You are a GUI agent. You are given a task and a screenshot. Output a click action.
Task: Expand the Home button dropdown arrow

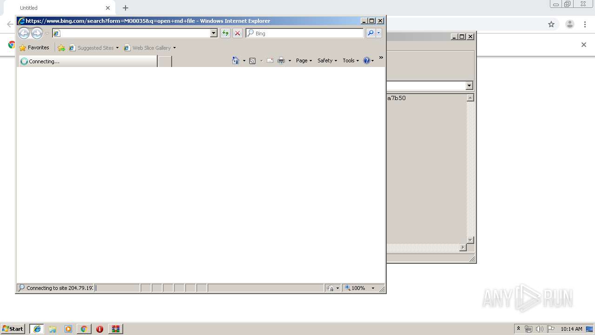tap(244, 60)
